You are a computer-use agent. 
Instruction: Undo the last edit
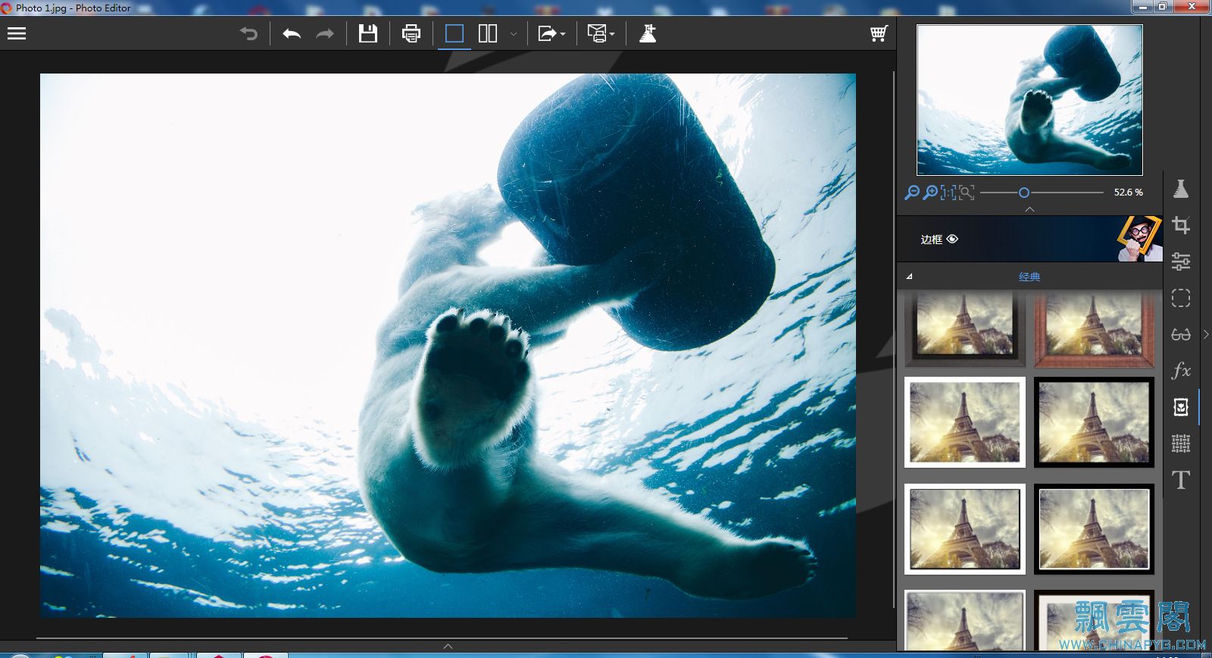(x=292, y=33)
